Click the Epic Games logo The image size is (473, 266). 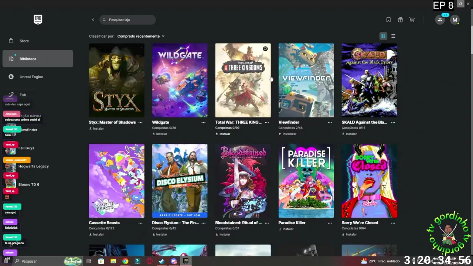pyautogui.click(x=38, y=20)
